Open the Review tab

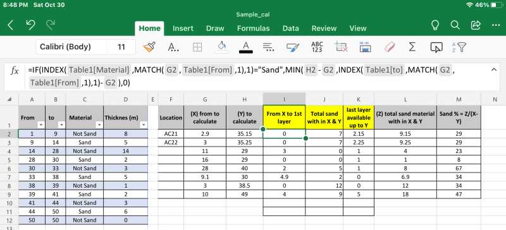click(x=324, y=28)
